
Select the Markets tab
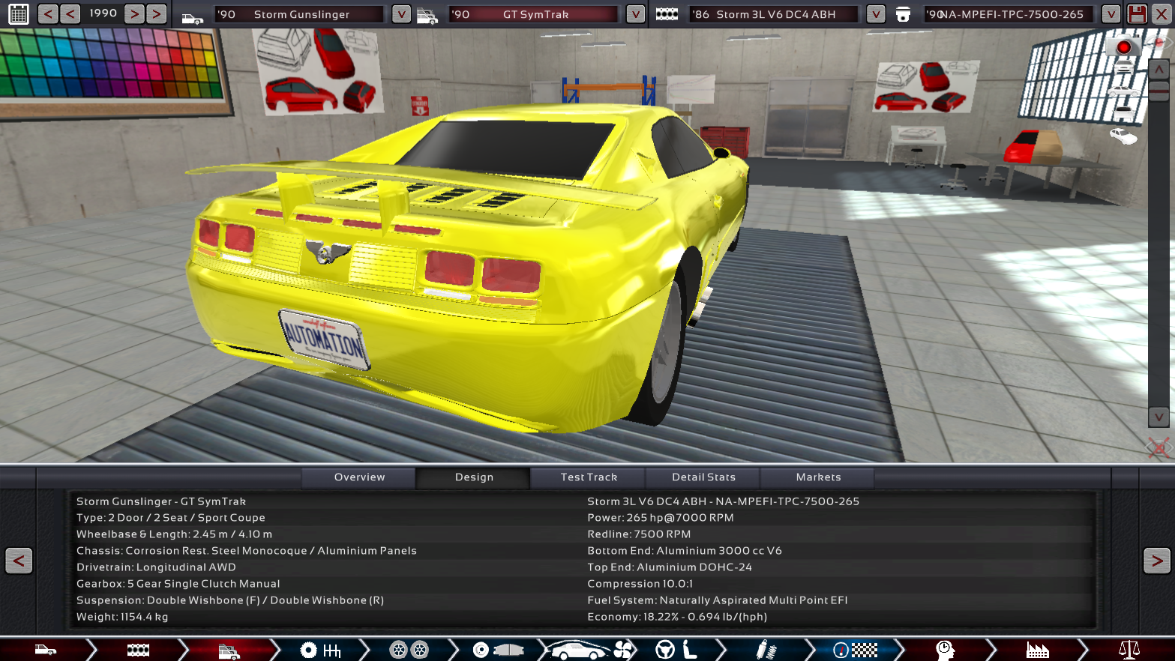[818, 477]
